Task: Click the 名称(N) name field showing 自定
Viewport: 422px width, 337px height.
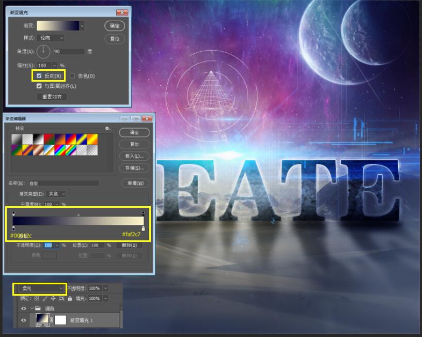Action: tap(64, 183)
